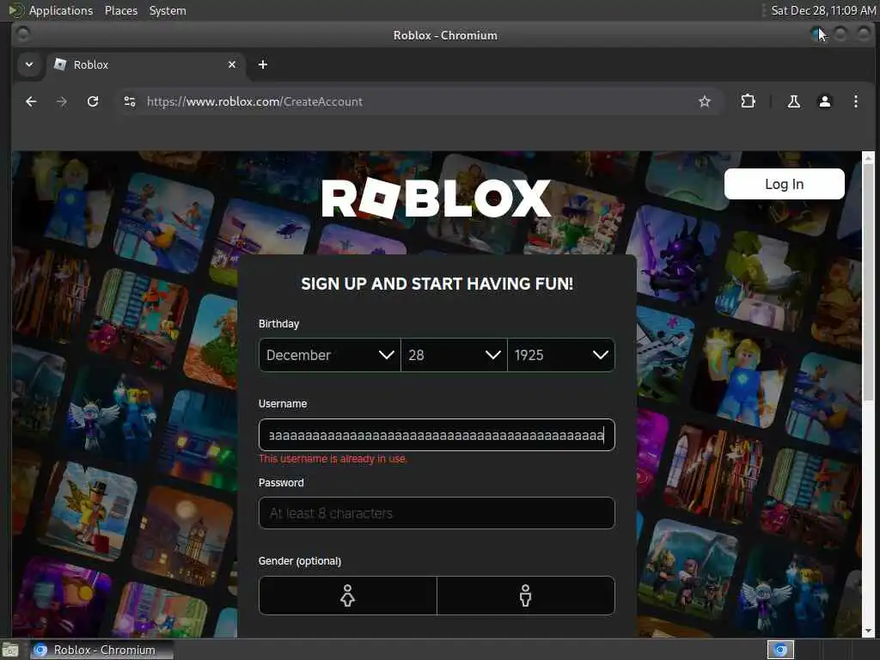
Task: Click the Roblox logo
Action: 436,199
